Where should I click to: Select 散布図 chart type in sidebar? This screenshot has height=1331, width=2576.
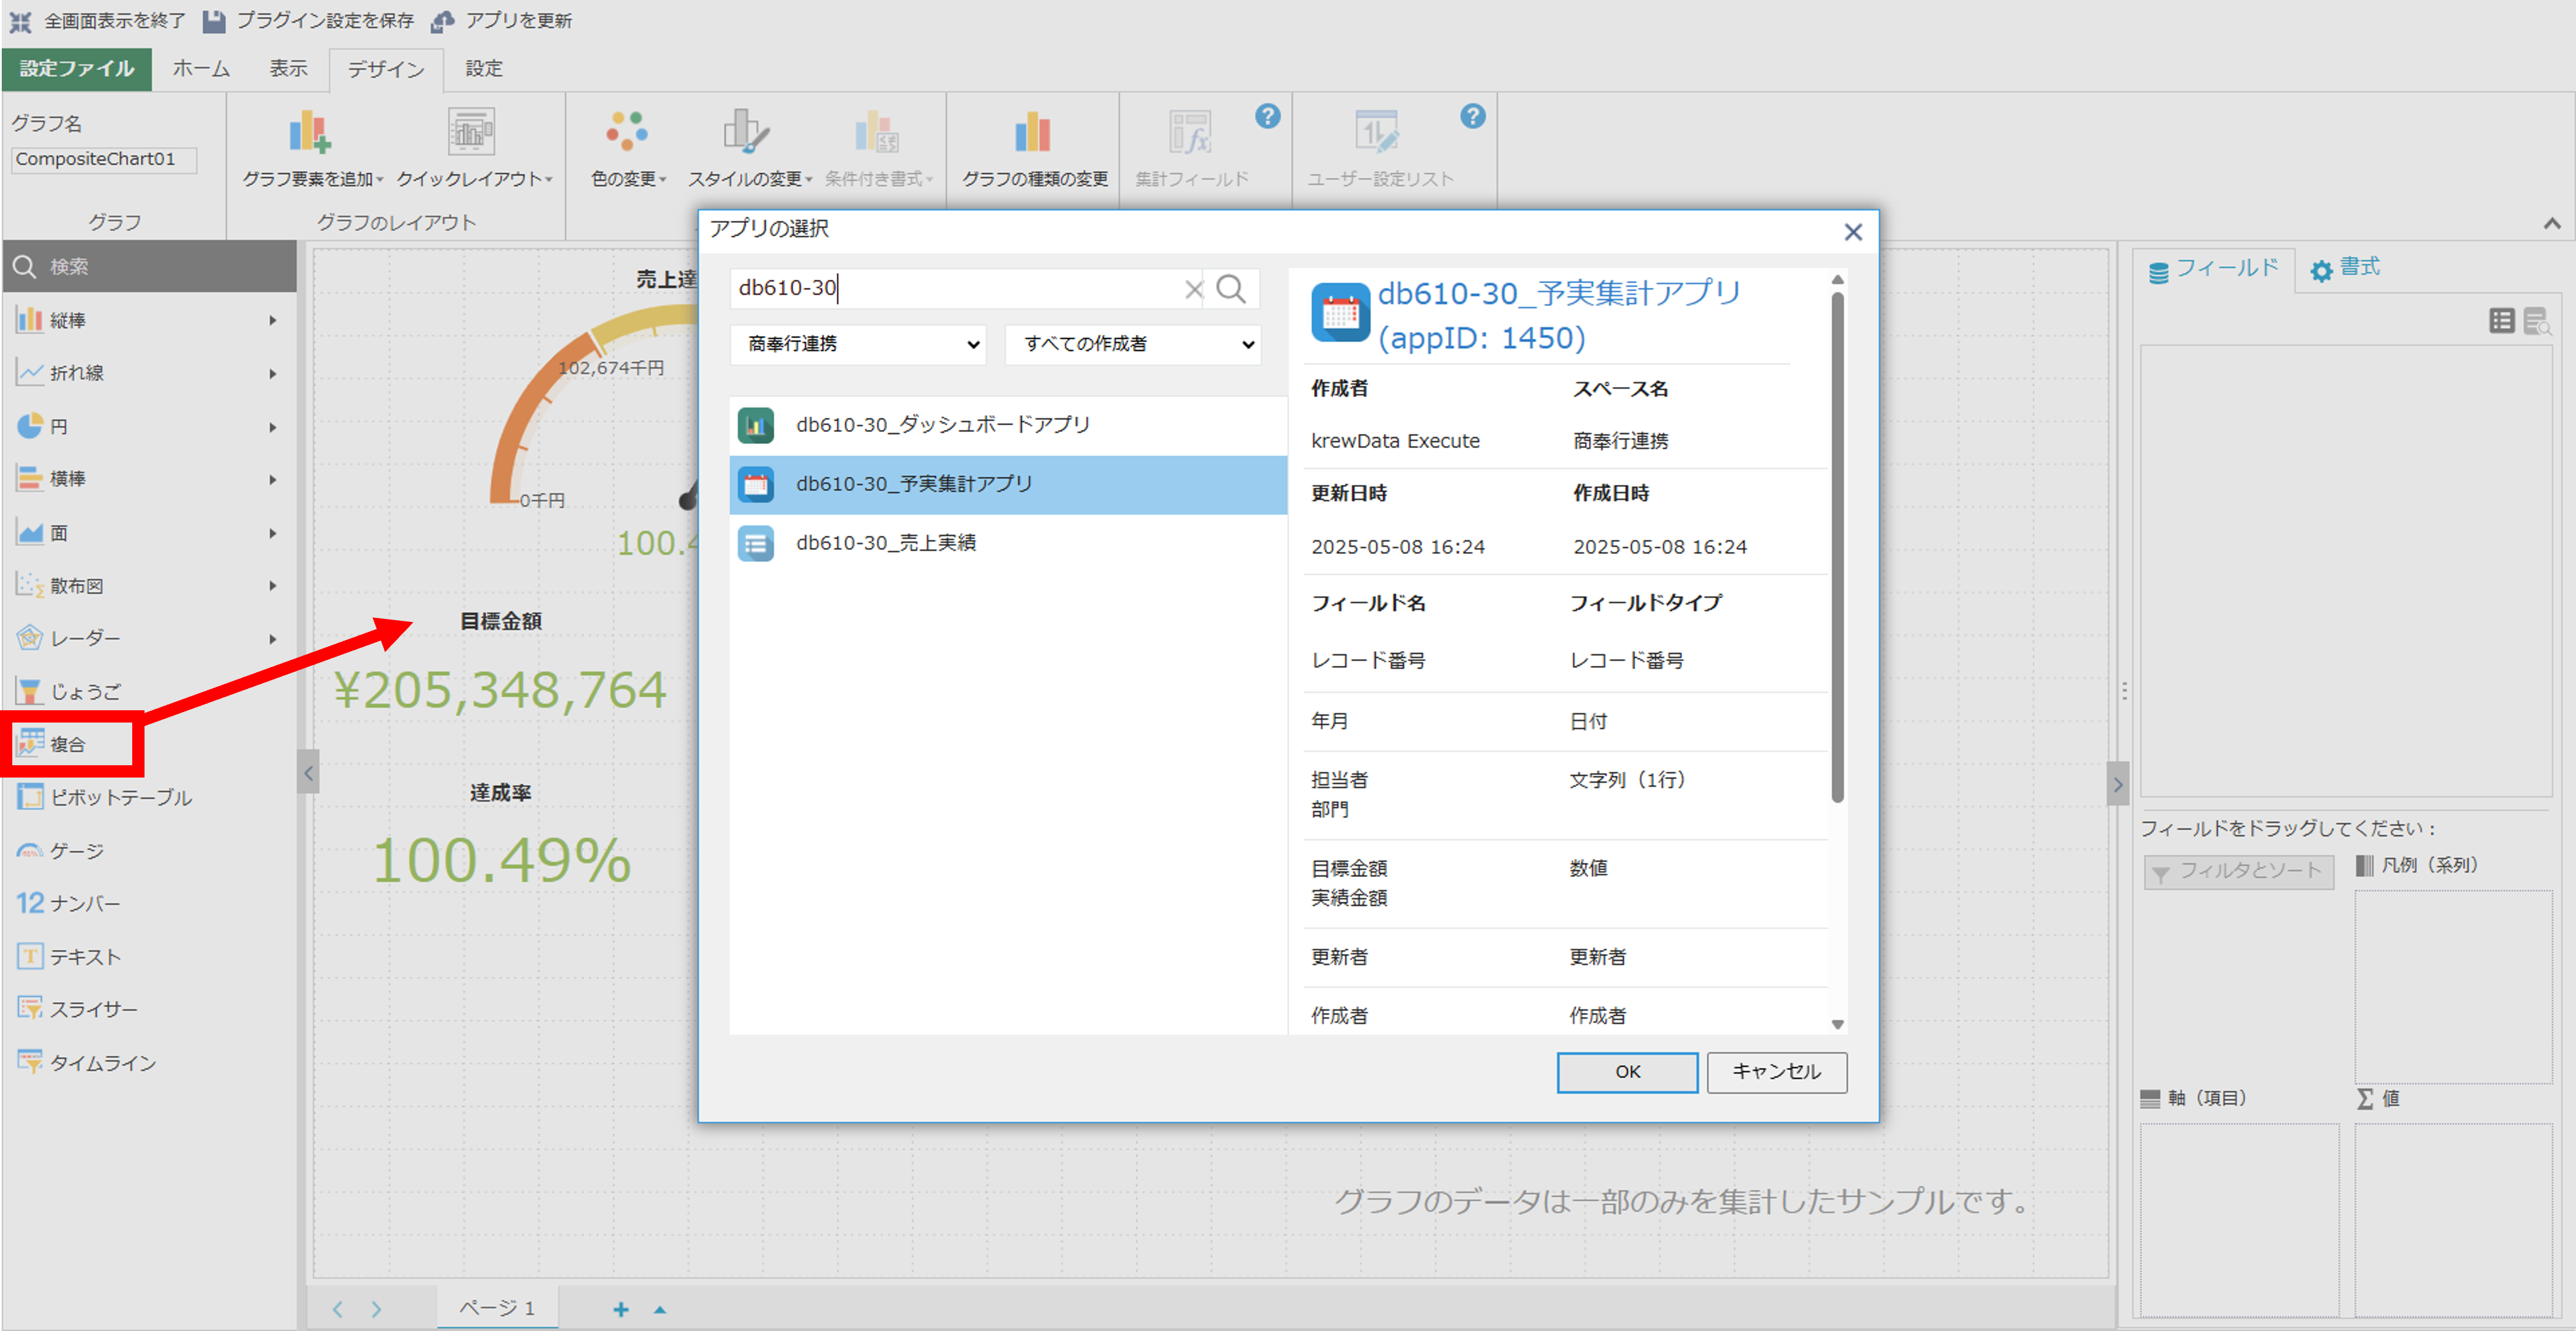148,586
